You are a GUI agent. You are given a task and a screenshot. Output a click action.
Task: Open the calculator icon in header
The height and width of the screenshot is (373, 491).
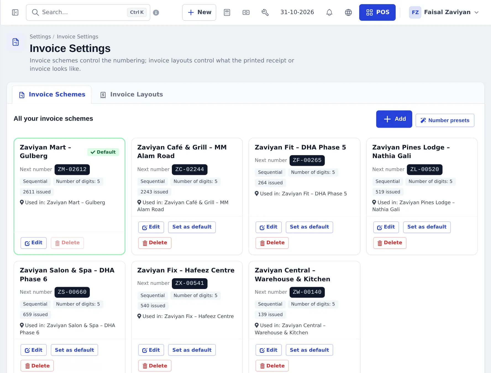tap(227, 12)
